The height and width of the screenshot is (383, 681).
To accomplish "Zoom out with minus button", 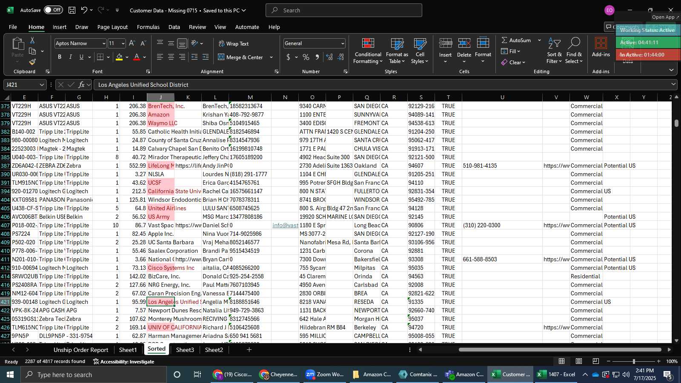I will (x=609, y=361).
